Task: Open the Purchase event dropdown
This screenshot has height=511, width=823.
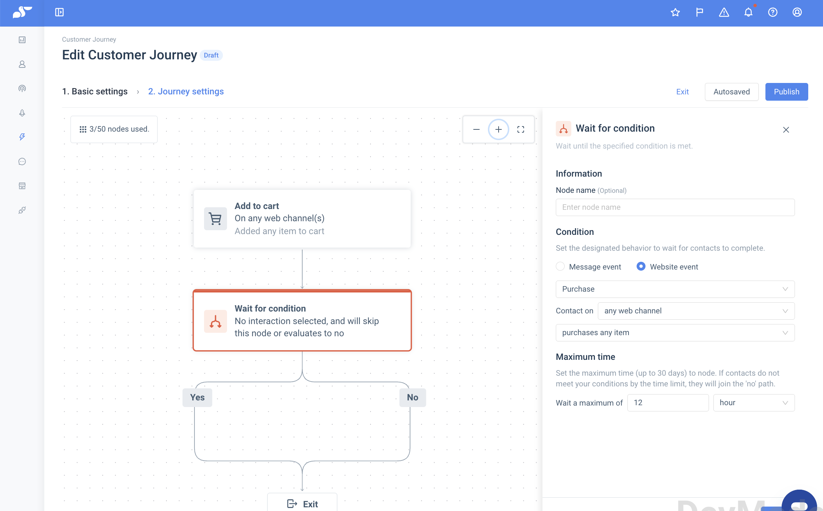Action: 675,289
